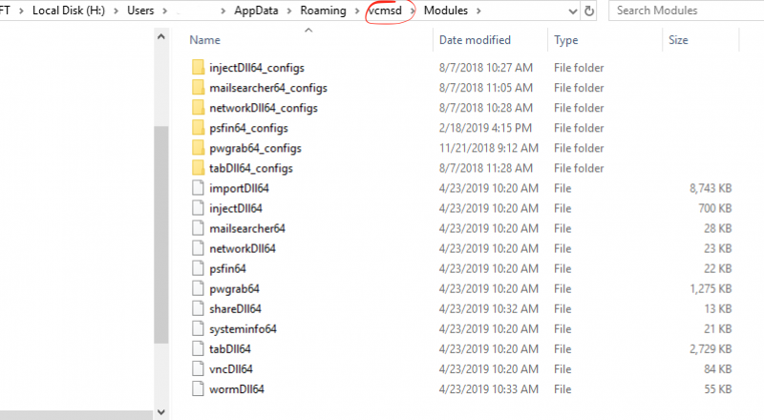This screenshot has width=764, height=420.
Task: Go to Local Disk (H:) breadcrumb
Action: 69,10
